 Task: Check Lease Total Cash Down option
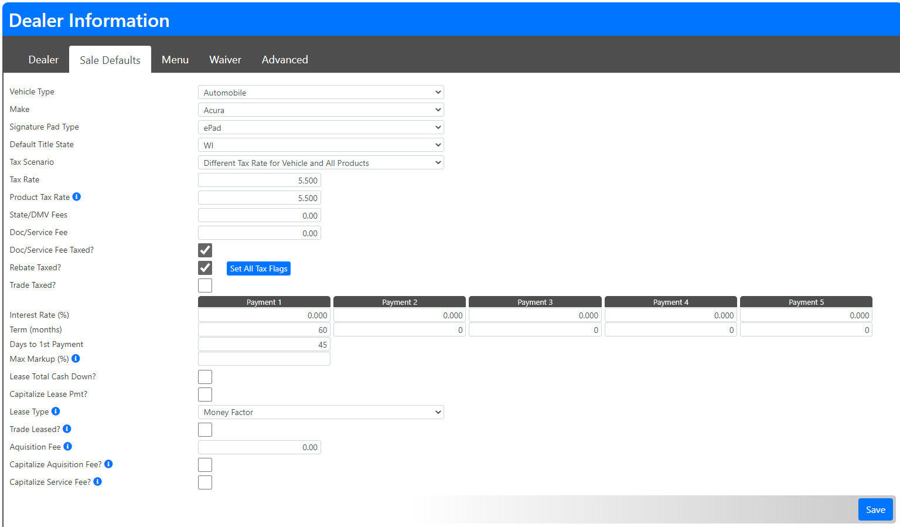205,377
